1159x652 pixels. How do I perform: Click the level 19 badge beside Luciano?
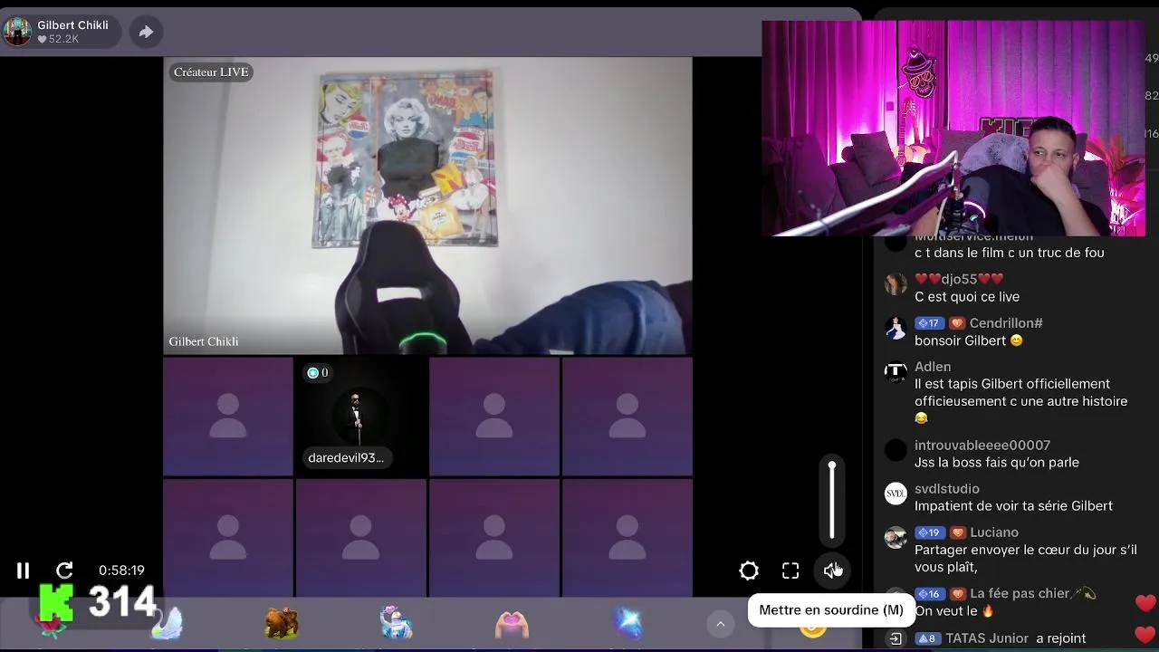pyautogui.click(x=929, y=532)
